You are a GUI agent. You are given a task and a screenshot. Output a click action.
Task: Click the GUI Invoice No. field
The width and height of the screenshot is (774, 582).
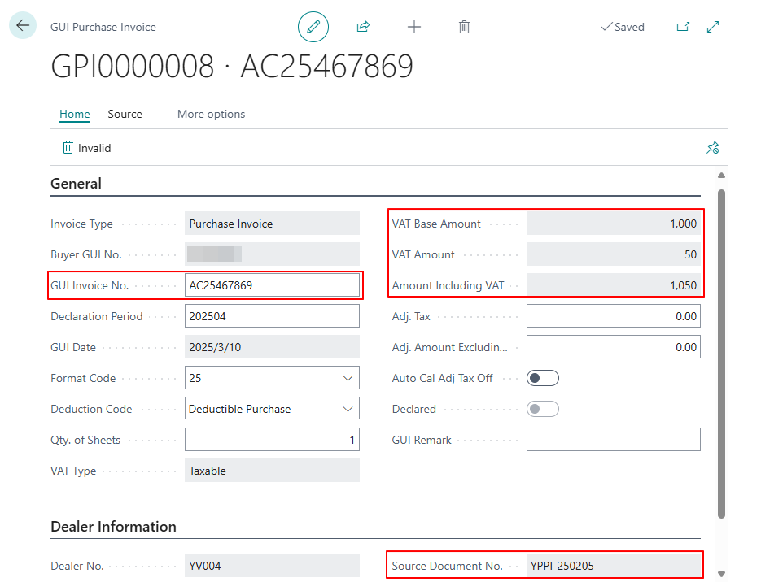click(272, 285)
